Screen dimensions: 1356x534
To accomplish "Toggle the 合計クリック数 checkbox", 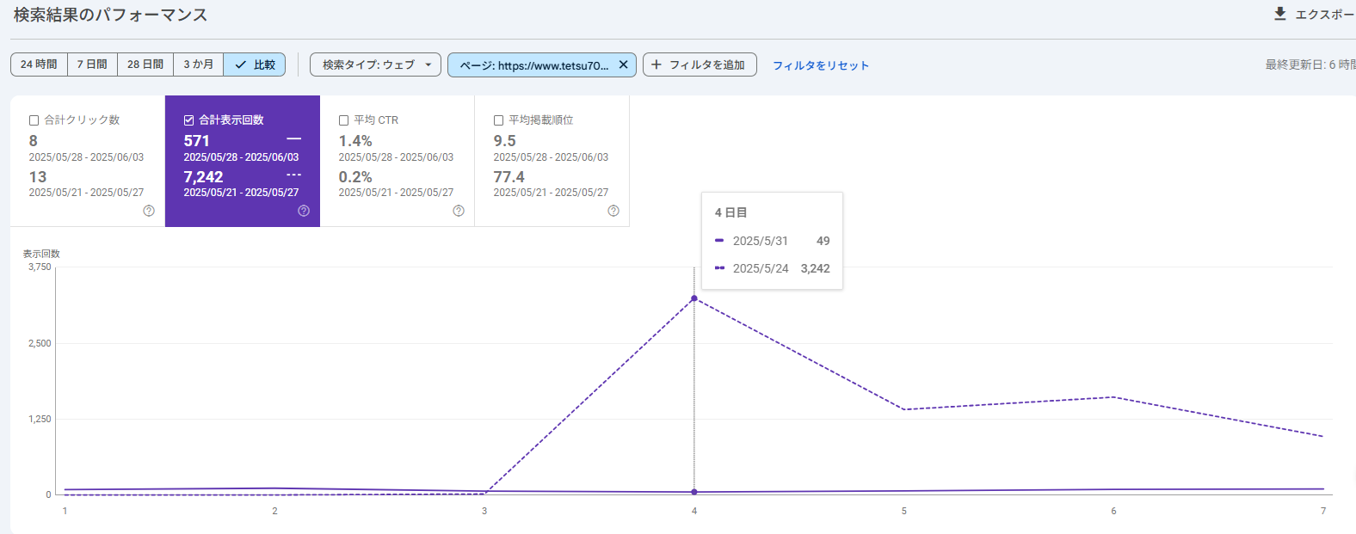I will tap(34, 120).
